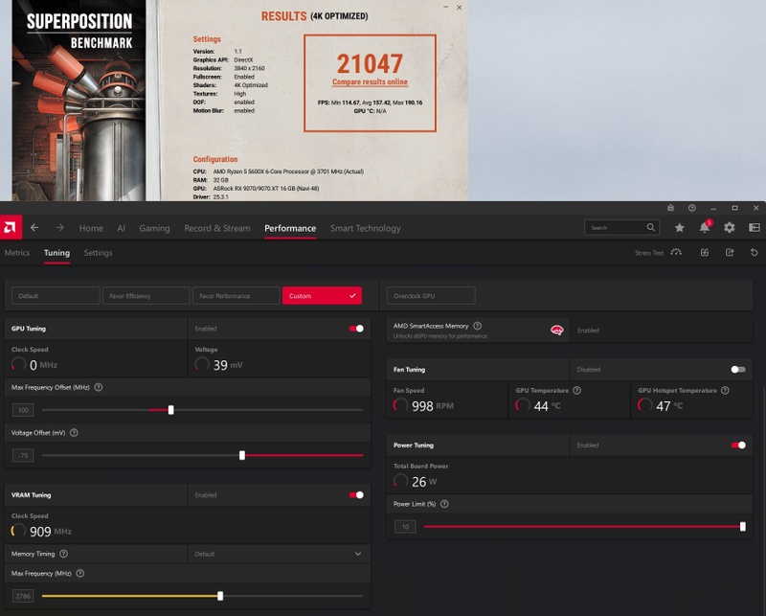Click the Voltage Offset value field
Screen dimensions: 766x616
tap(23, 456)
